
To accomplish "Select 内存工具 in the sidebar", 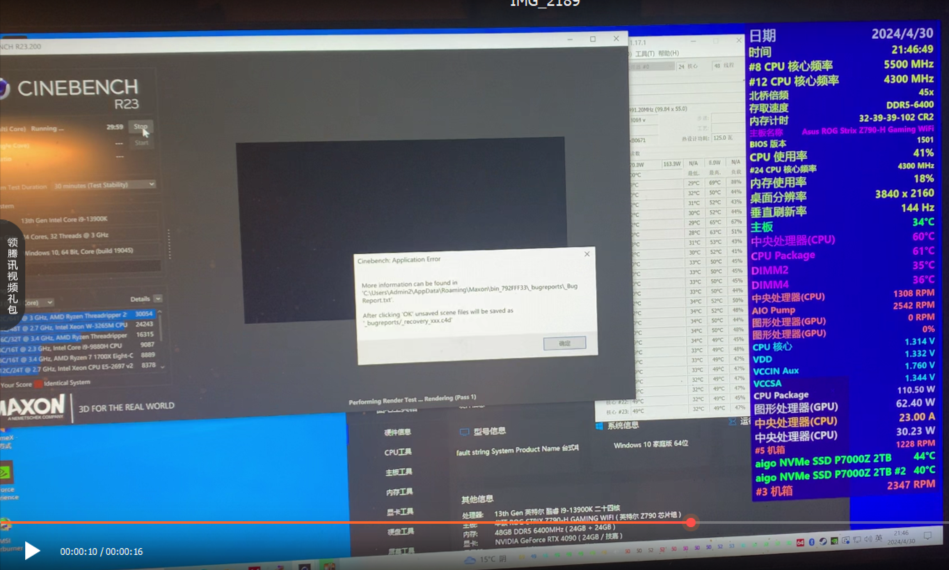I will tap(399, 492).
